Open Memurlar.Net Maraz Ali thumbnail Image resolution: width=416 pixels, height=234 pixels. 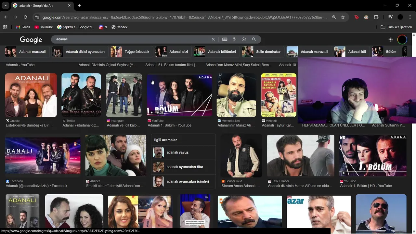point(237,95)
